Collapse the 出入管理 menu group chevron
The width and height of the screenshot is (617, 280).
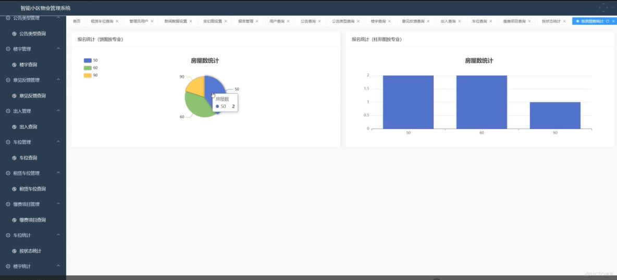click(x=58, y=111)
